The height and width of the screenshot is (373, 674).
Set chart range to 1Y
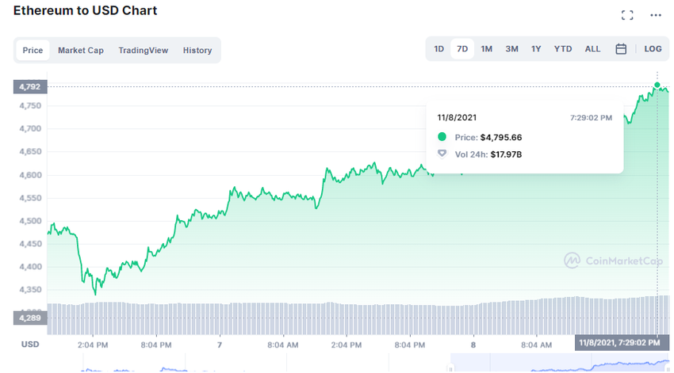[x=536, y=49]
